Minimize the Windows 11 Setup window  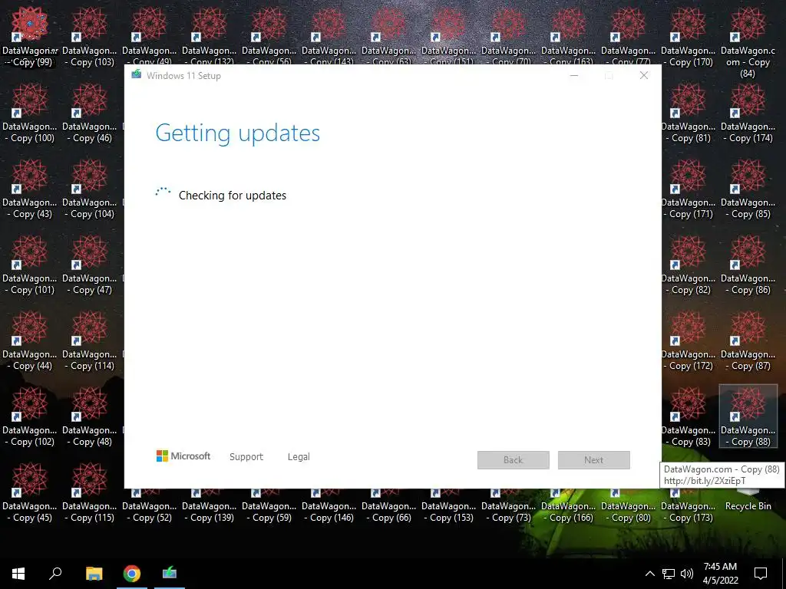pos(574,76)
